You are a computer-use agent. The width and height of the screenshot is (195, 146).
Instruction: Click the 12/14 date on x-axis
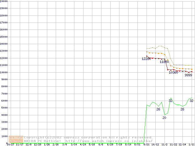[183, 144]
